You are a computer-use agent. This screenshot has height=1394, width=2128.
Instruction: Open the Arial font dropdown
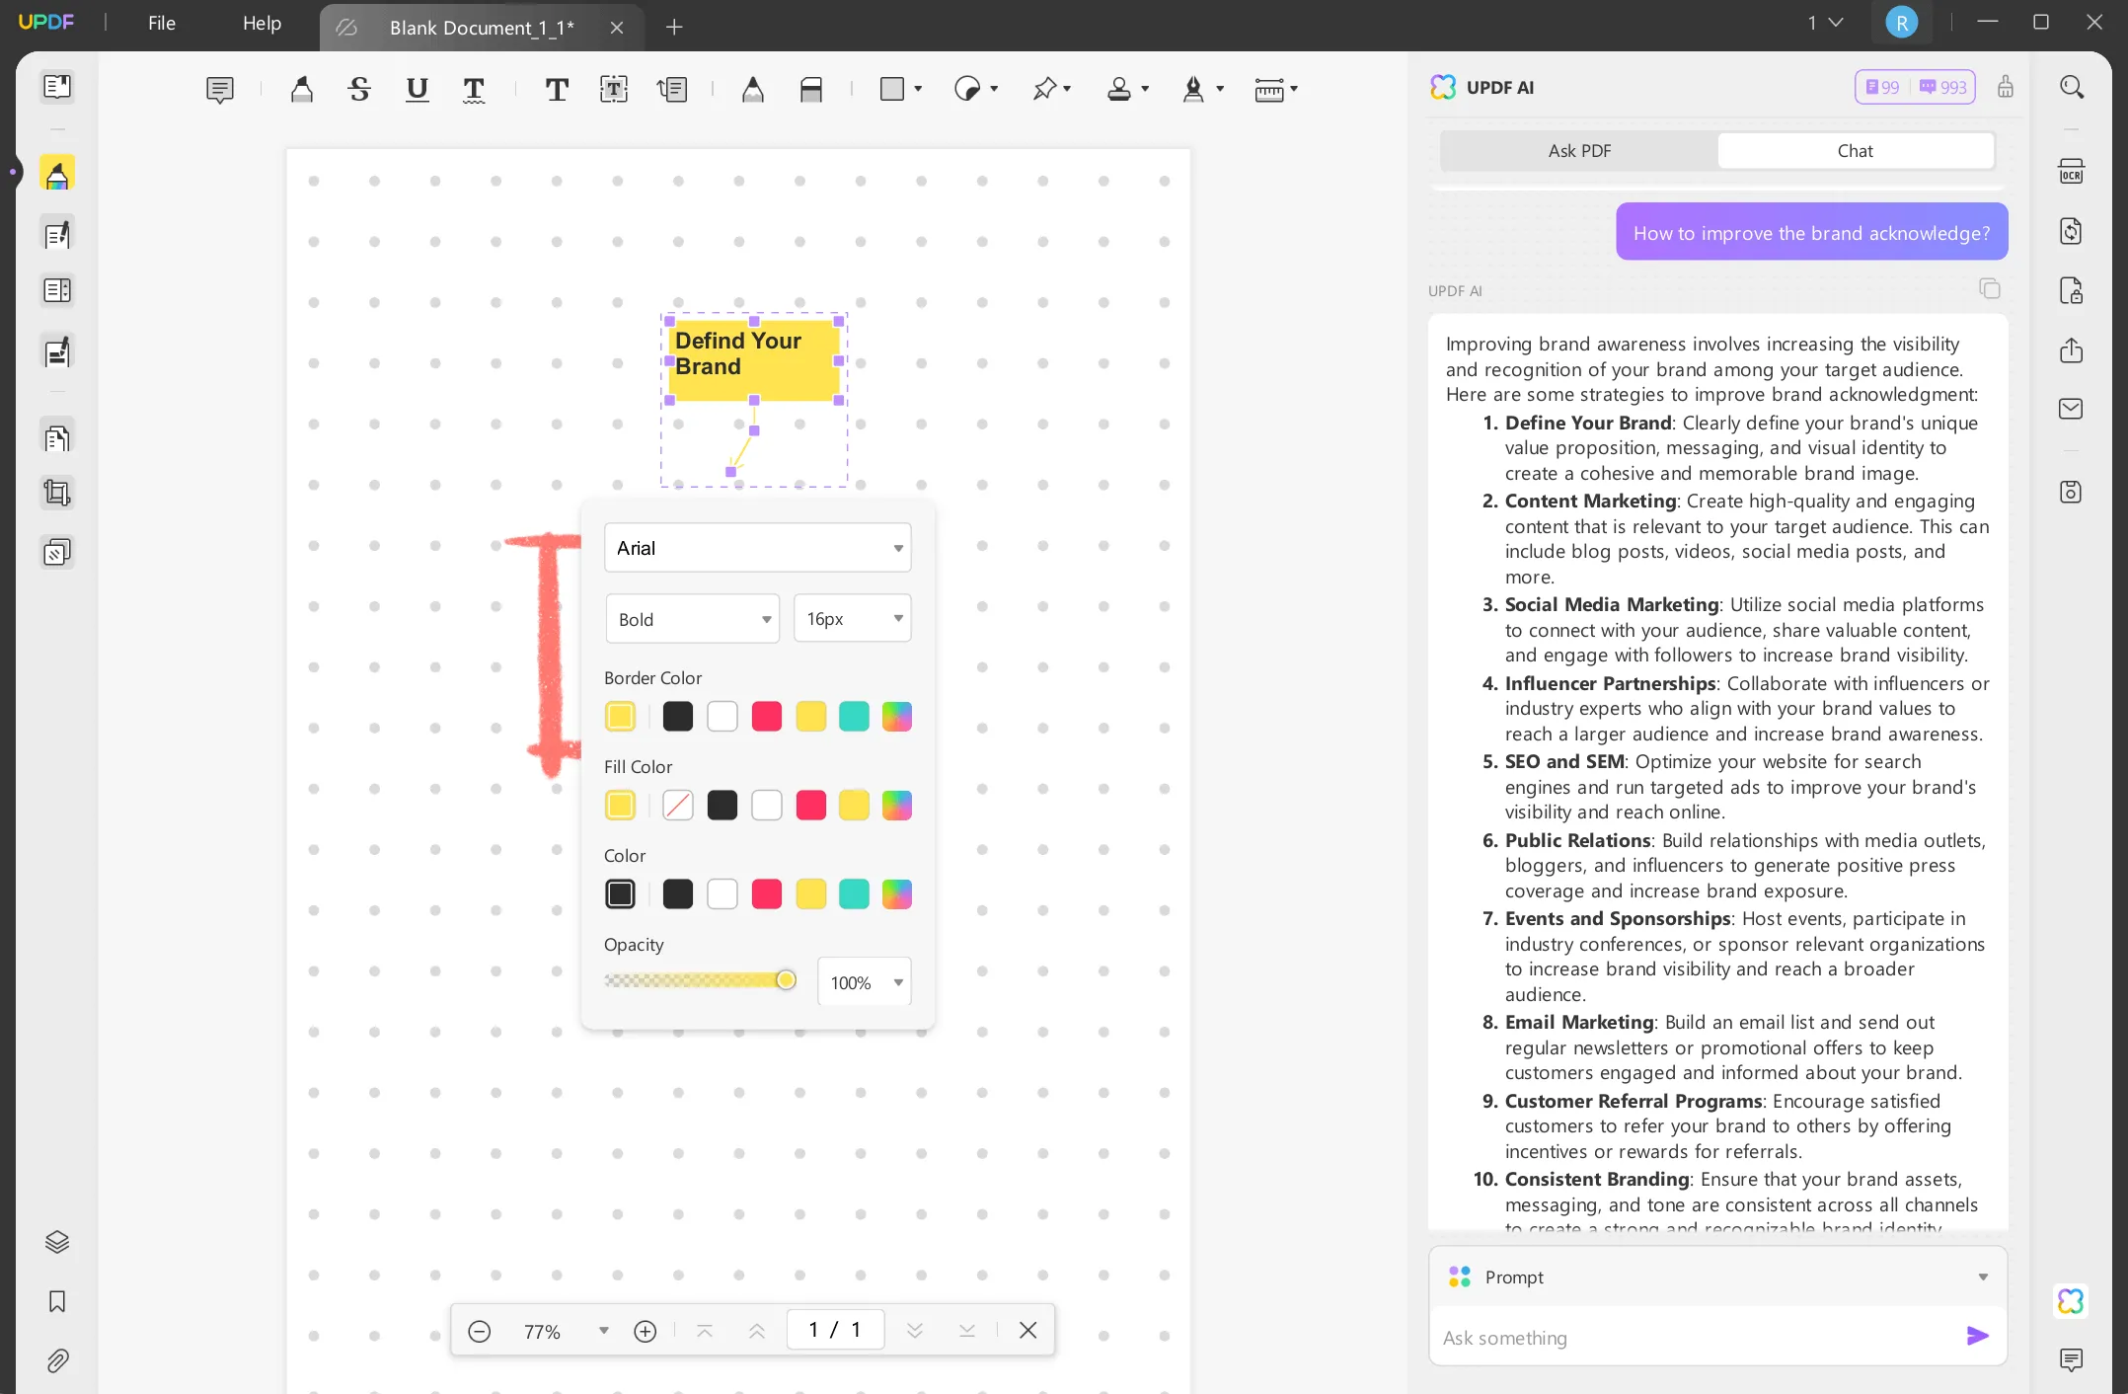[x=757, y=548]
